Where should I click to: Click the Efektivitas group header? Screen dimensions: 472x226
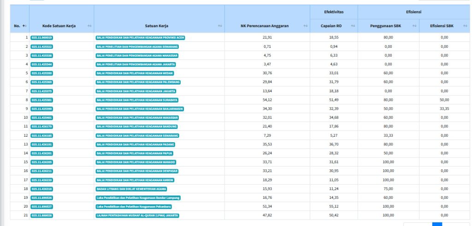point(334,12)
